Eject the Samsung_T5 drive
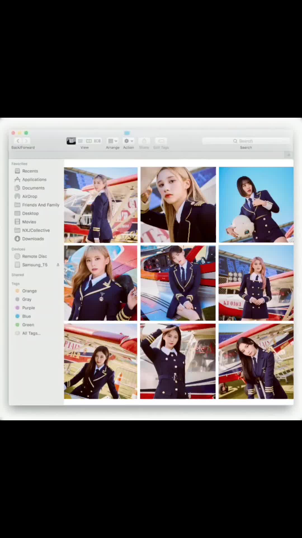The image size is (302, 538). (58, 265)
